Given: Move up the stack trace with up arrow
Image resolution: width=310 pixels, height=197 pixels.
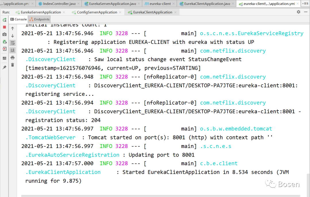Looking at the screenshot, I should 12,28.
